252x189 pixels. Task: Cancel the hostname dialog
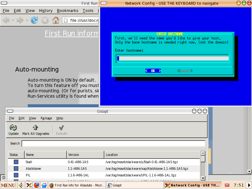[185, 71]
